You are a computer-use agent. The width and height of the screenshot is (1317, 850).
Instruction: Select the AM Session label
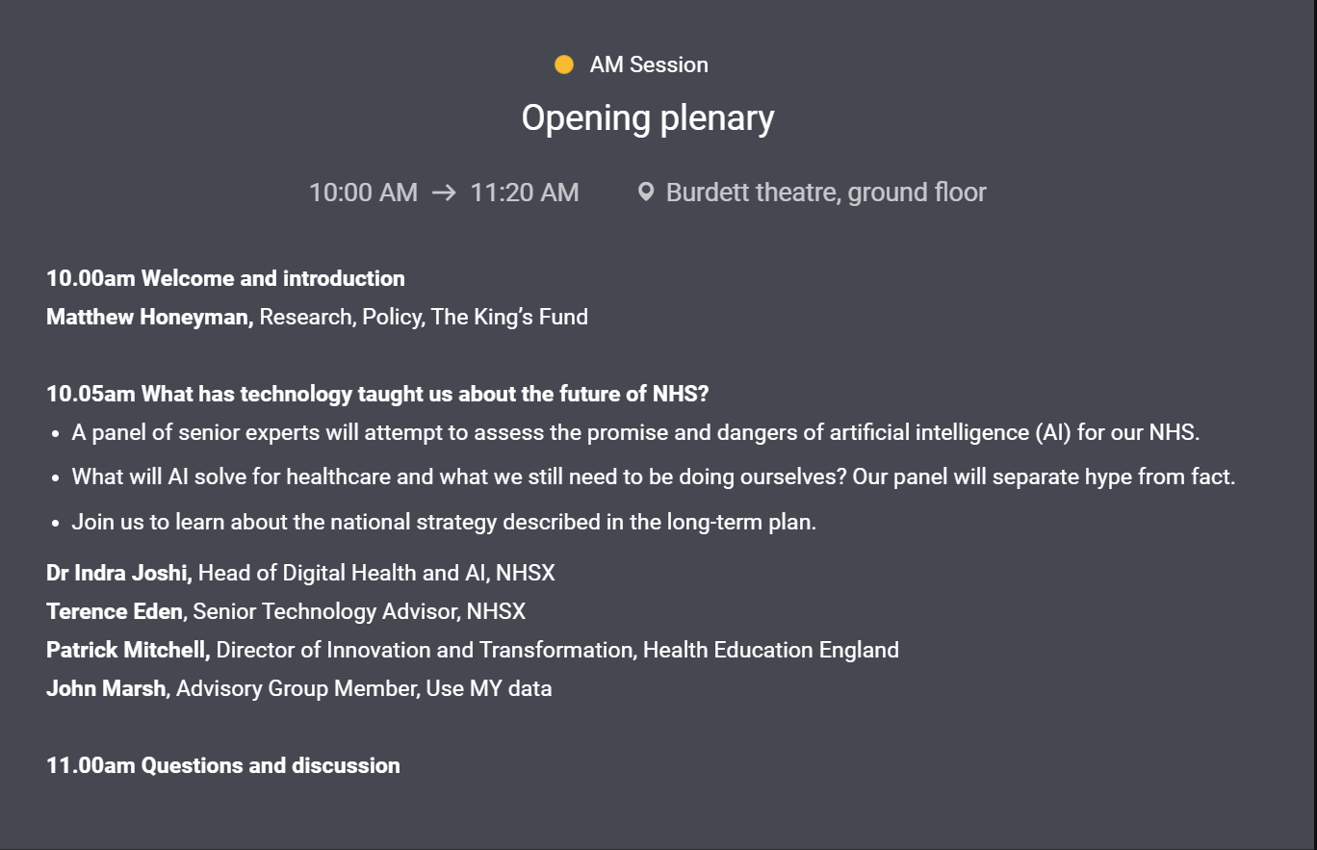click(648, 64)
